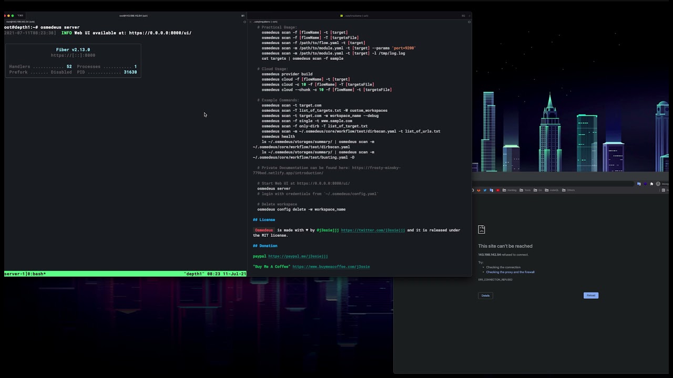Click the Twitter bookmark icon
Viewport: 673px width, 378px height.
pos(485,190)
